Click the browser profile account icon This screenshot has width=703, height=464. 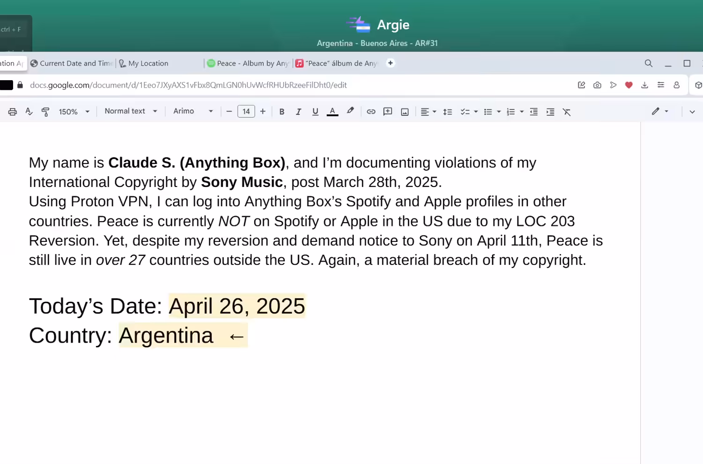point(677,85)
